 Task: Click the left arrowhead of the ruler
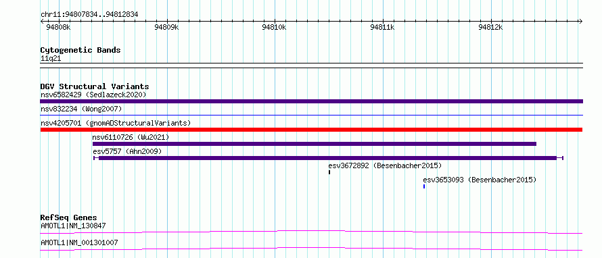point(42,22)
